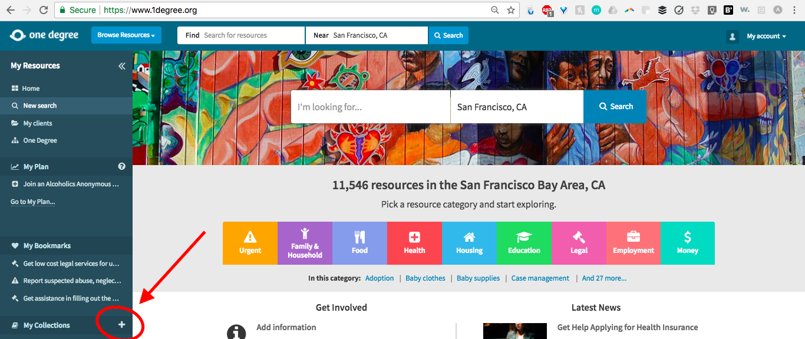
Task: Open the Browse Resources dropdown
Action: point(126,35)
